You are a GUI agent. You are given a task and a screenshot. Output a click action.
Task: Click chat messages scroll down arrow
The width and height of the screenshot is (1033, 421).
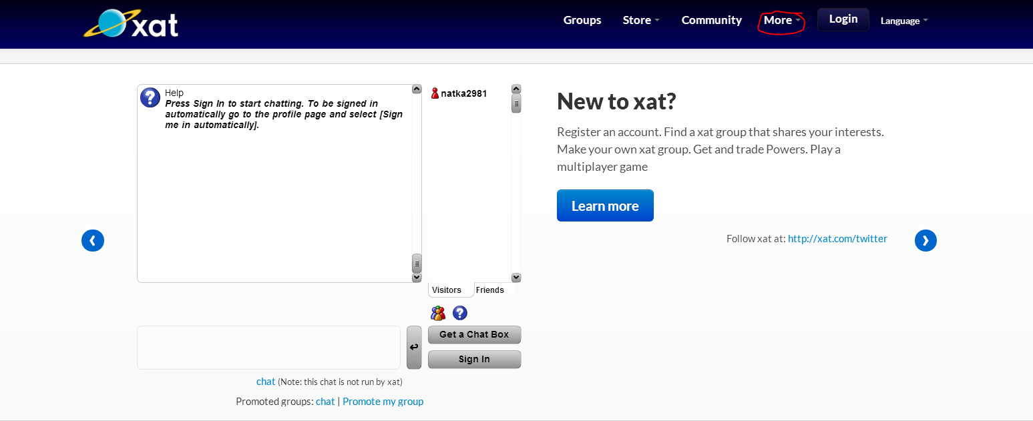[x=417, y=278]
